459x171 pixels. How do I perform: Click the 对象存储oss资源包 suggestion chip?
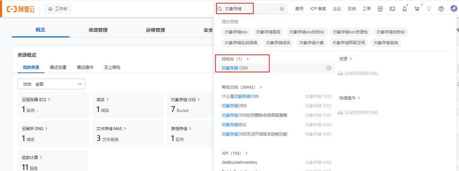coord(350,32)
